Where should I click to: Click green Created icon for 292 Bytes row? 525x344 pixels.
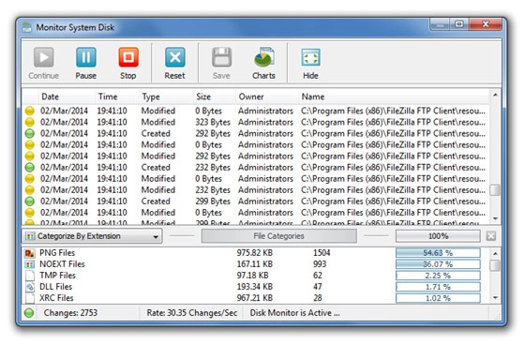pos(29,133)
